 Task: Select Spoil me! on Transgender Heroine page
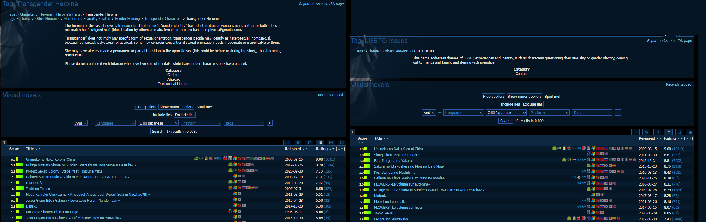(204, 107)
